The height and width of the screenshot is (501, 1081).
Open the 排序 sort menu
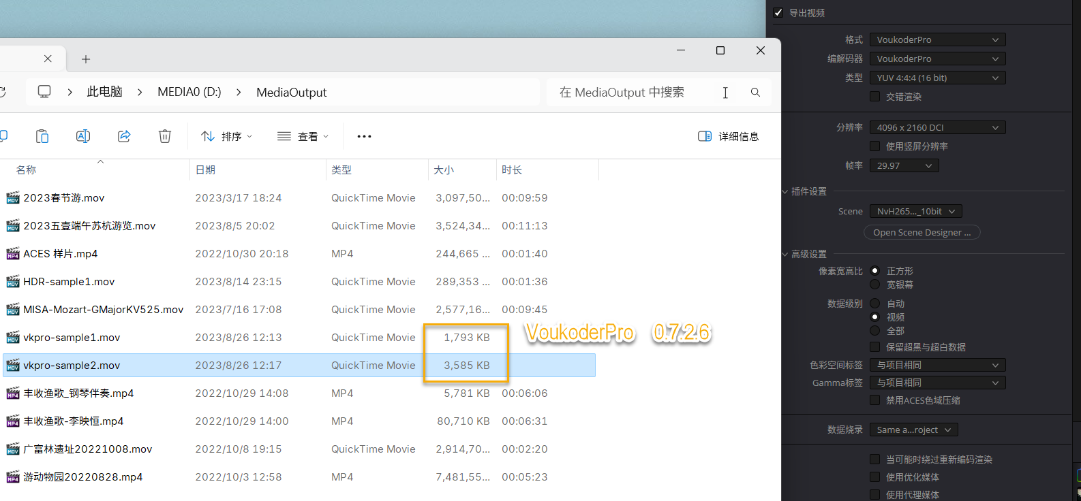tap(227, 136)
